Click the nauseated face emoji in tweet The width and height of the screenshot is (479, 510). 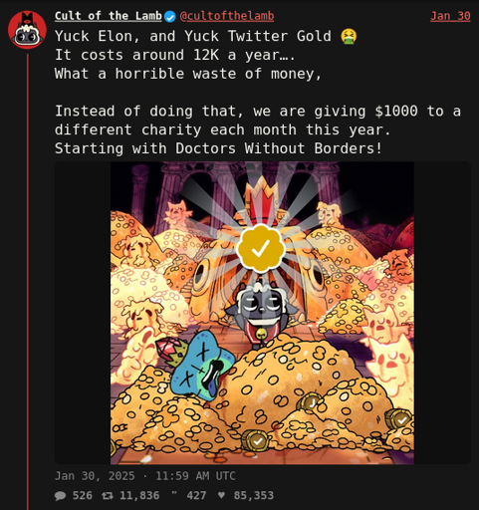click(349, 36)
